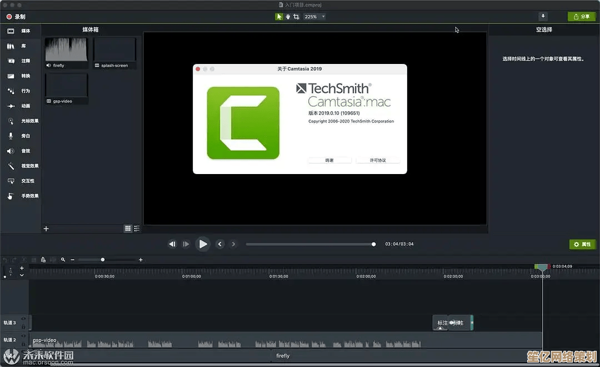This screenshot has height=367, width=600.
Task: Open the 光标效果 cursor effects tab
Action: (20, 121)
